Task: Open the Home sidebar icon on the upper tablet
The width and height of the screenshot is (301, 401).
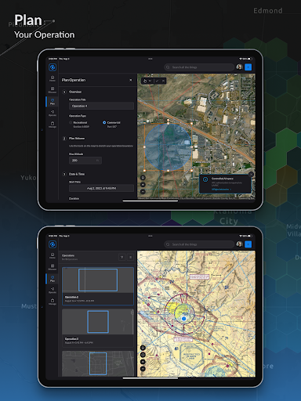Action: tap(53, 78)
